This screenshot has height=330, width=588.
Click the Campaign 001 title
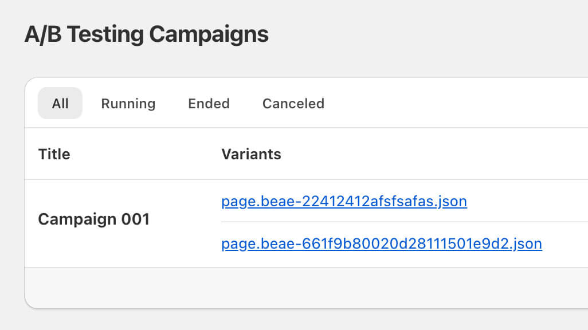coord(93,219)
